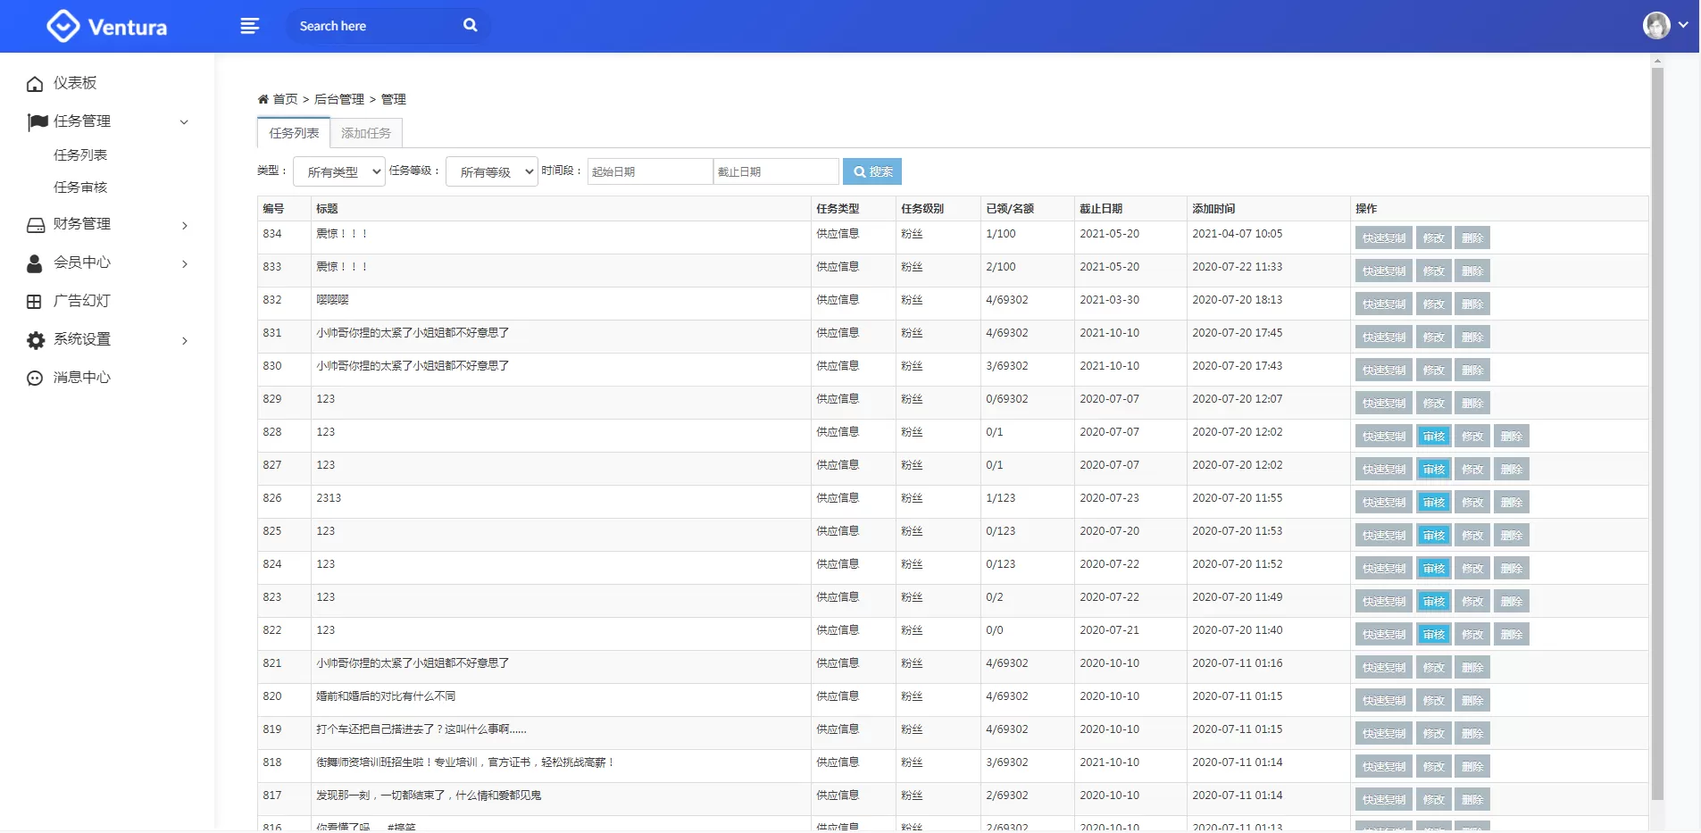This screenshot has width=1701, height=833.
Task: Open 仪表板 dashboard via home icon
Action: 35,84
